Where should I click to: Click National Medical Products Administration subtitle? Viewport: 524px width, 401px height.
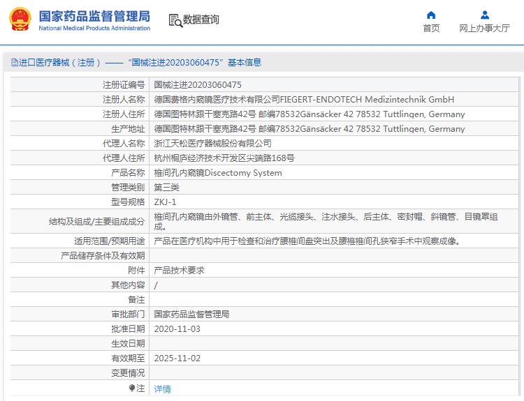tap(94, 29)
